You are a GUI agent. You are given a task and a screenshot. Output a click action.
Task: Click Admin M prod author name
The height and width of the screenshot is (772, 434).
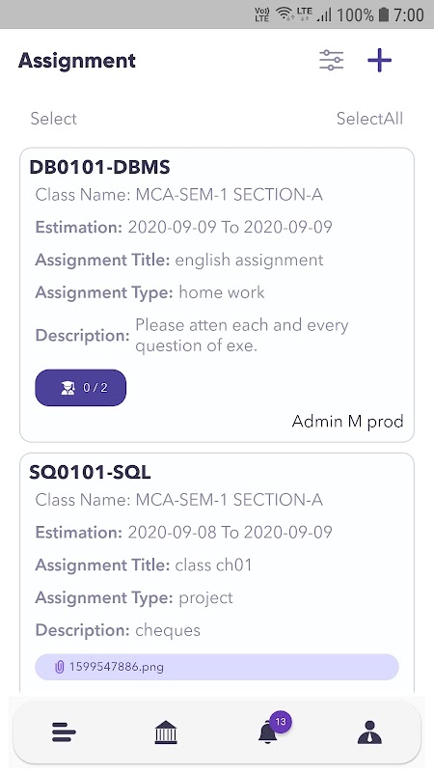[x=348, y=422]
